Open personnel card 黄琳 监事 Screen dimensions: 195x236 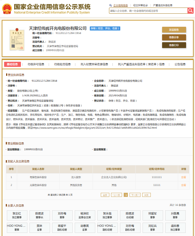(39, 228)
